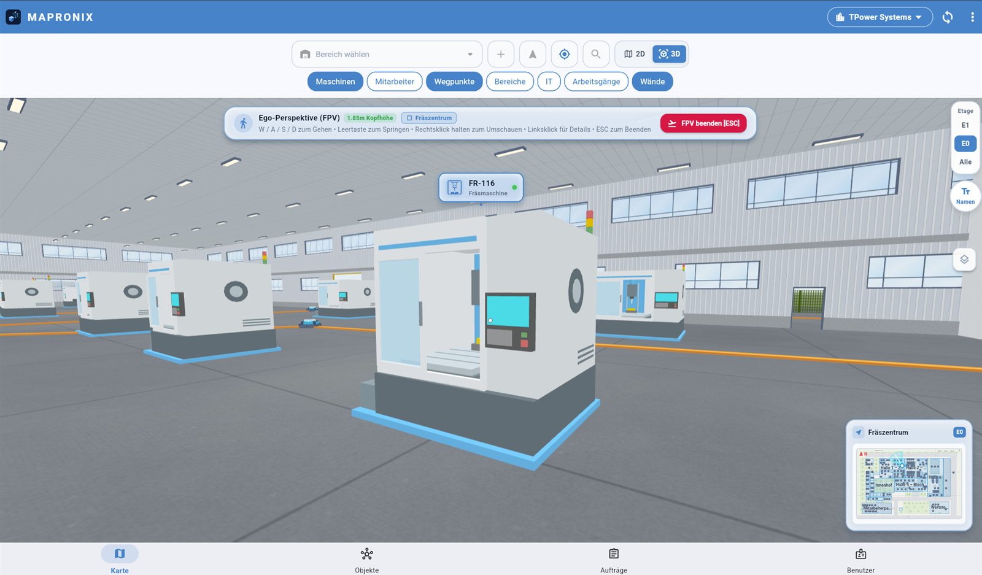Toggle the Wände filter chip

652,82
